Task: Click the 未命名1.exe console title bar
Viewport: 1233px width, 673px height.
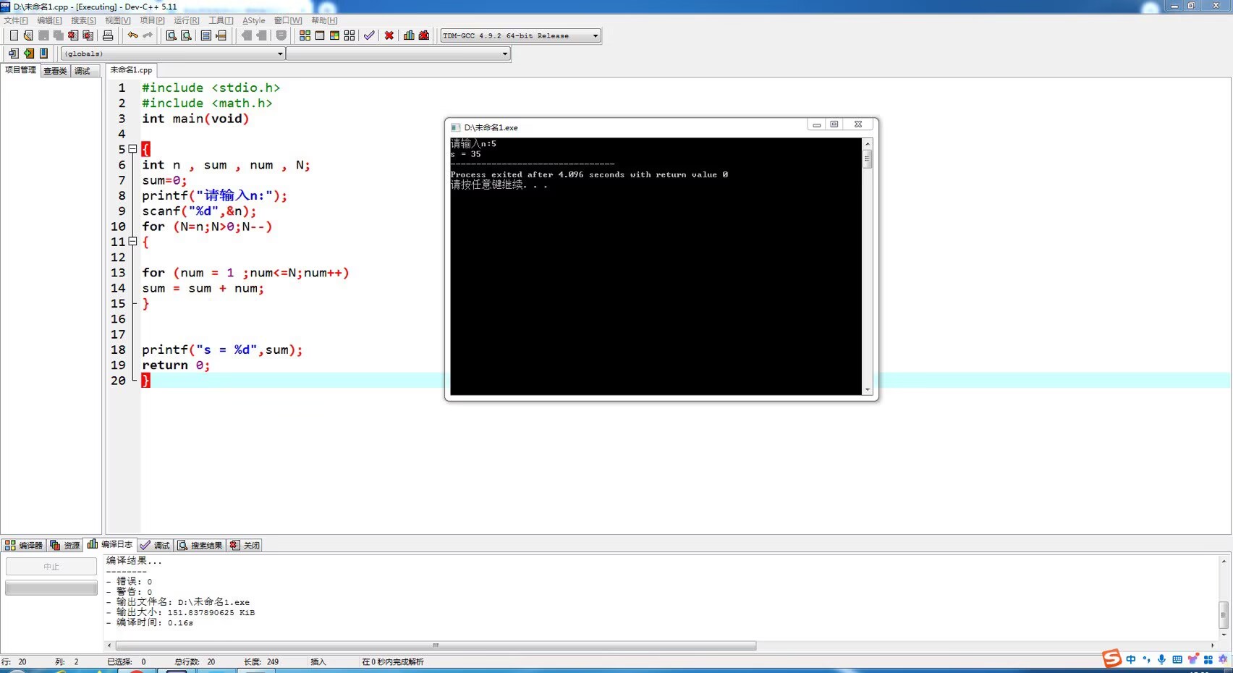Action: pyautogui.click(x=661, y=127)
